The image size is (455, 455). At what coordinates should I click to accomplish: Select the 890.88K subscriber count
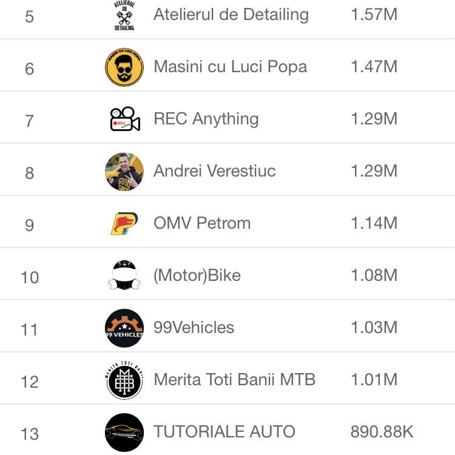pos(382,431)
